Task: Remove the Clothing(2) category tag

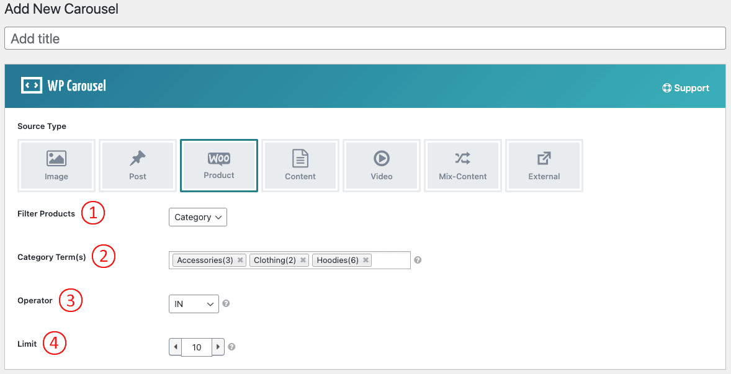Action: click(x=303, y=260)
